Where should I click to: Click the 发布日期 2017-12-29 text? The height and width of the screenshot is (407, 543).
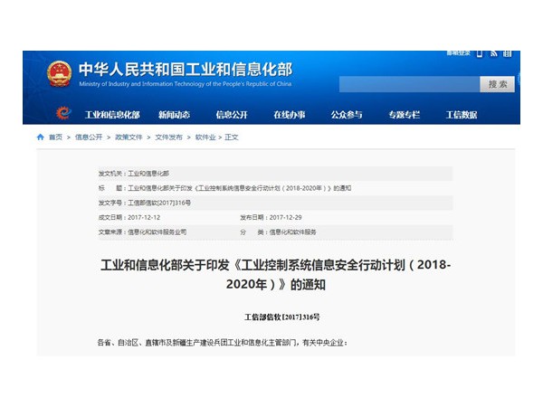point(271,217)
